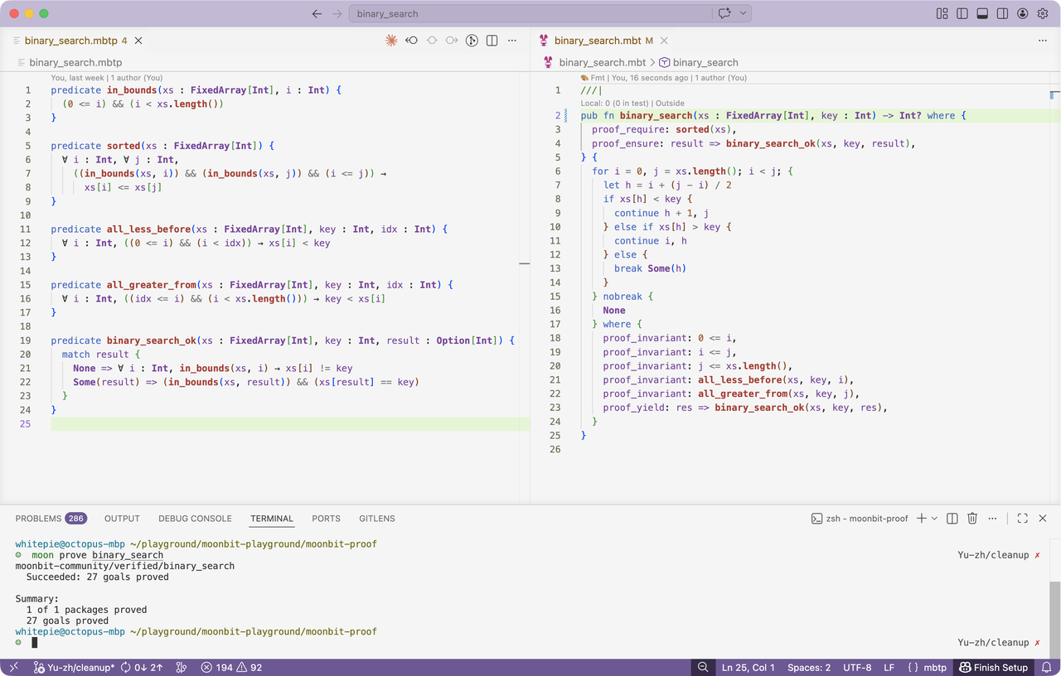Delete terminal using the trash icon

coord(973,519)
